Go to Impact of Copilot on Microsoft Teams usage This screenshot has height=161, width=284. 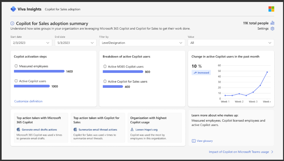pos(239,152)
